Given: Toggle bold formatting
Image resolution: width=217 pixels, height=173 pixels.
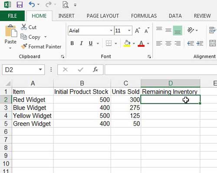Looking at the screenshot, I should pos(72,43).
